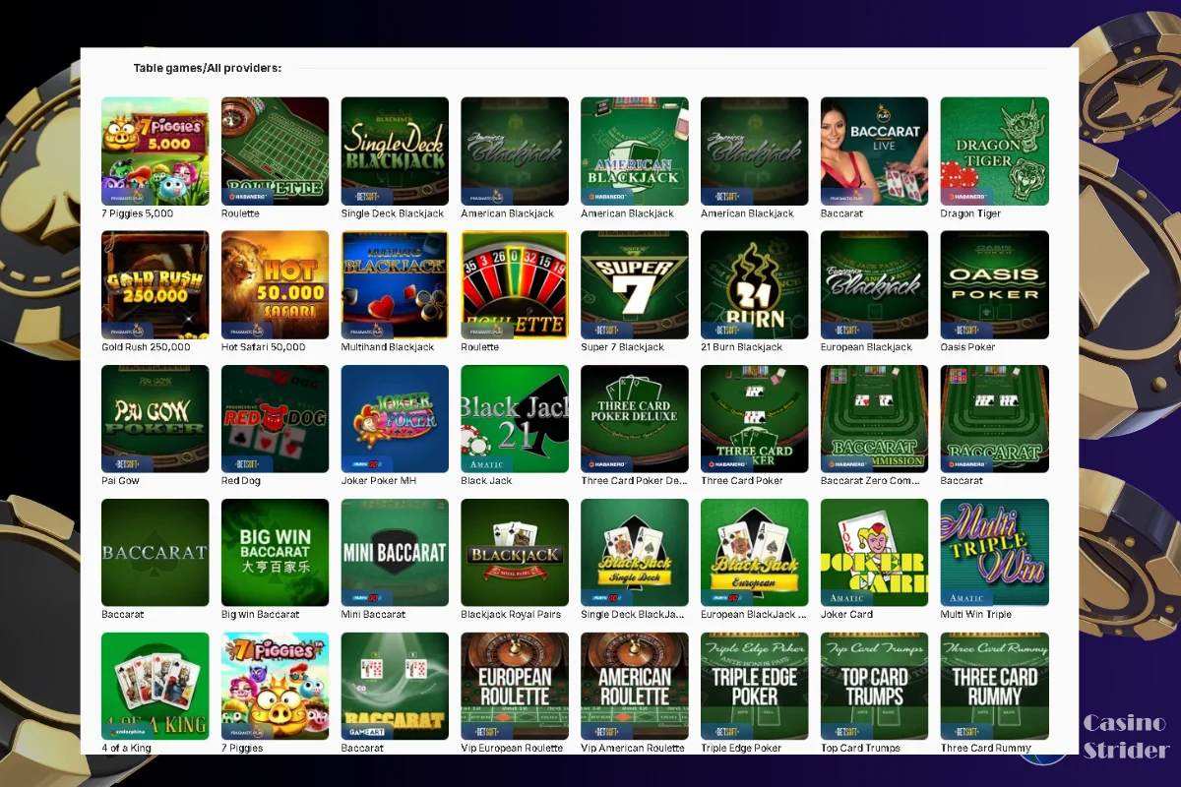Image resolution: width=1181 pixels, height=787 pixels.
Task: Click the Mini Baccarat title link
Action: click(373, 615)
